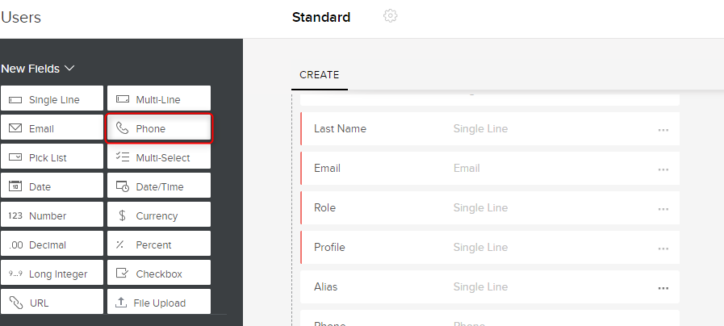
Task: Open the Standard layout title
Action: pos(321,17)
